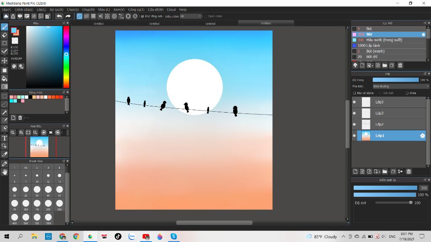Open the Windows Start menu
Screen dimensions: 431x242
tap(7, 236)
